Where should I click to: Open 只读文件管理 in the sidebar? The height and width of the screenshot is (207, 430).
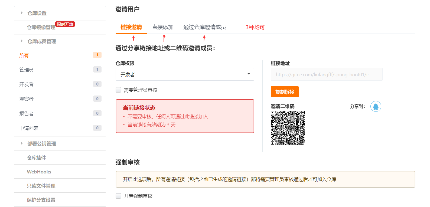pos(41,186)
